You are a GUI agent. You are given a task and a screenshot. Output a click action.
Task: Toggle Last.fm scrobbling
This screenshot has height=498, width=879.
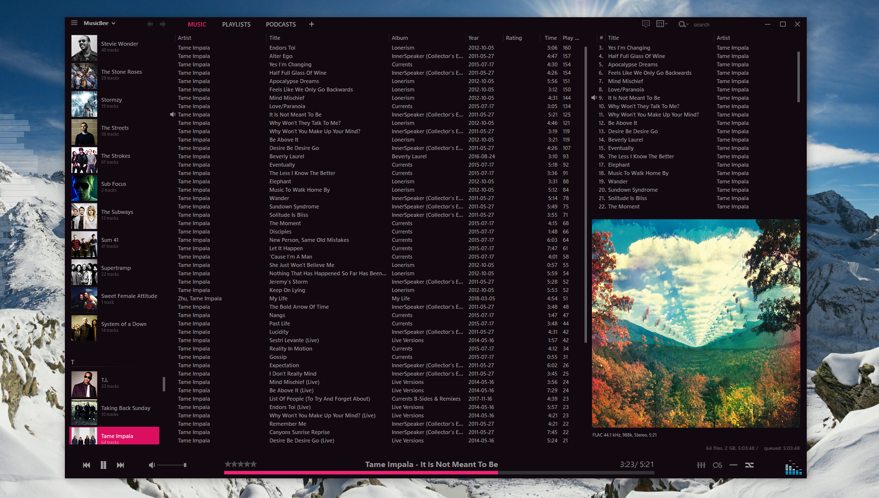pyautogui.click(x=717, y=465)
